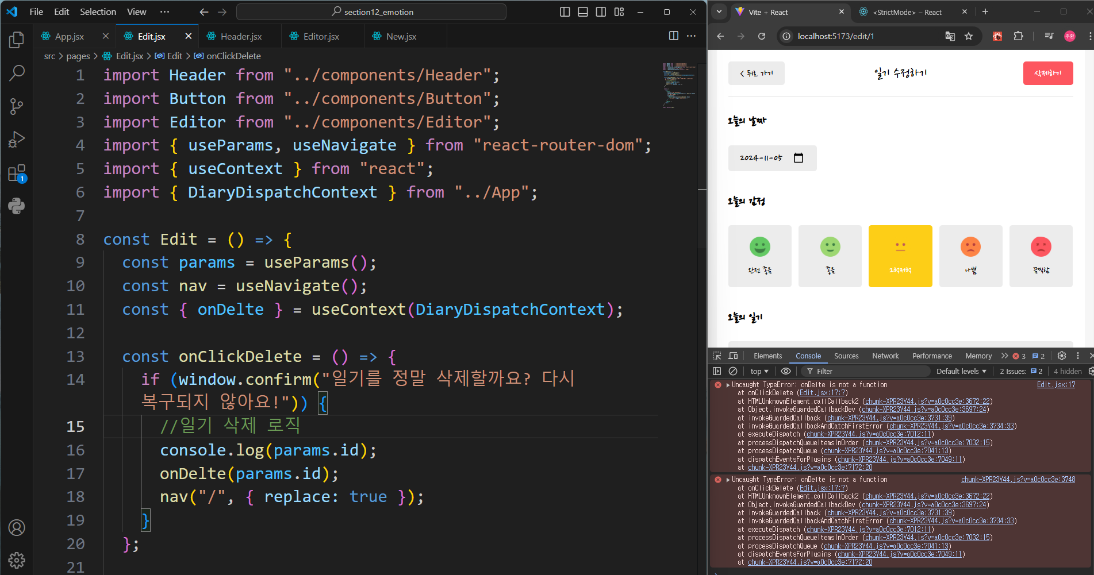The width and height of the screenshot is (1094, 575).
Task: Open the date picker calendar icon
Action: (799, 158)
